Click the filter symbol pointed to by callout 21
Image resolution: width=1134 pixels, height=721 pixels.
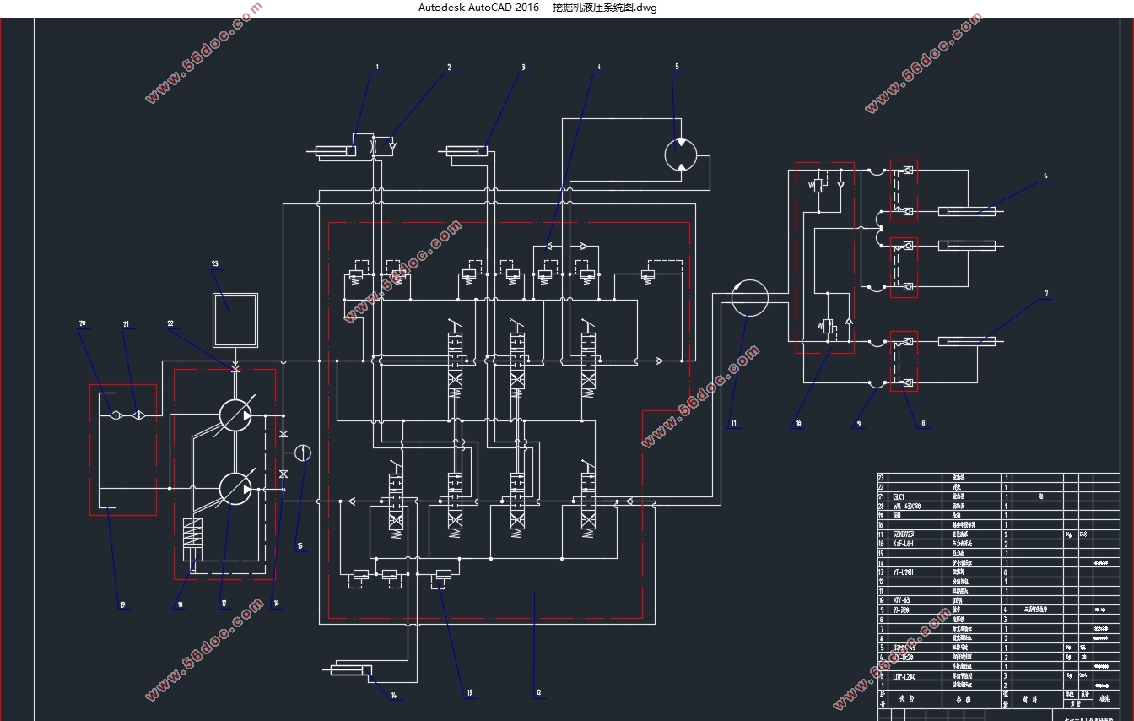pyautogui.click(x=139, y=415)
